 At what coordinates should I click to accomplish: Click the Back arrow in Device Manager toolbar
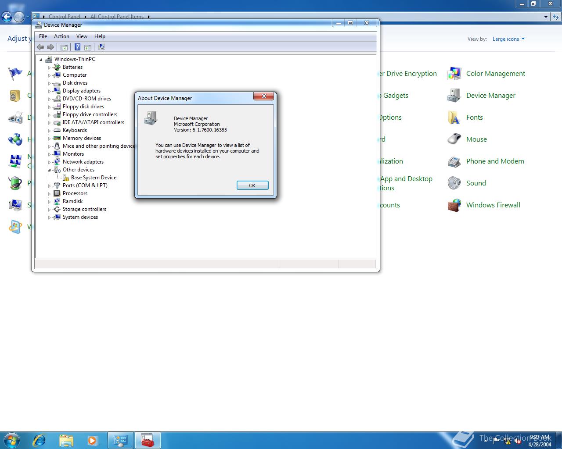point(40,47)
